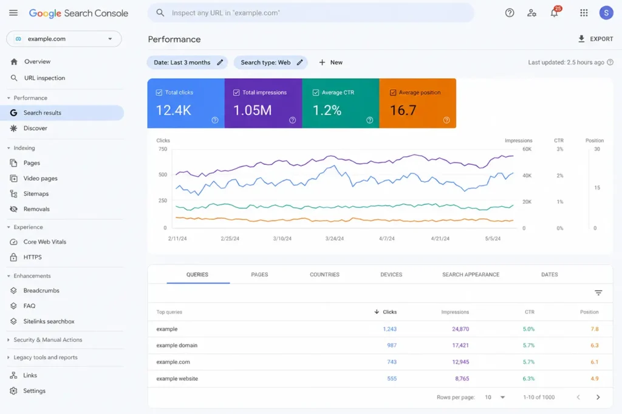Click the EXPORT button label
The height and width of the screenshot is (414, 622).
601,39
